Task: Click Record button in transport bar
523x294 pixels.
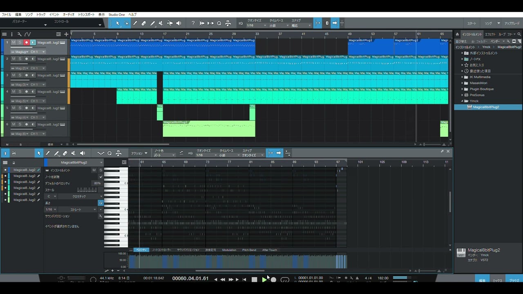Action: (x=274, y=280)
